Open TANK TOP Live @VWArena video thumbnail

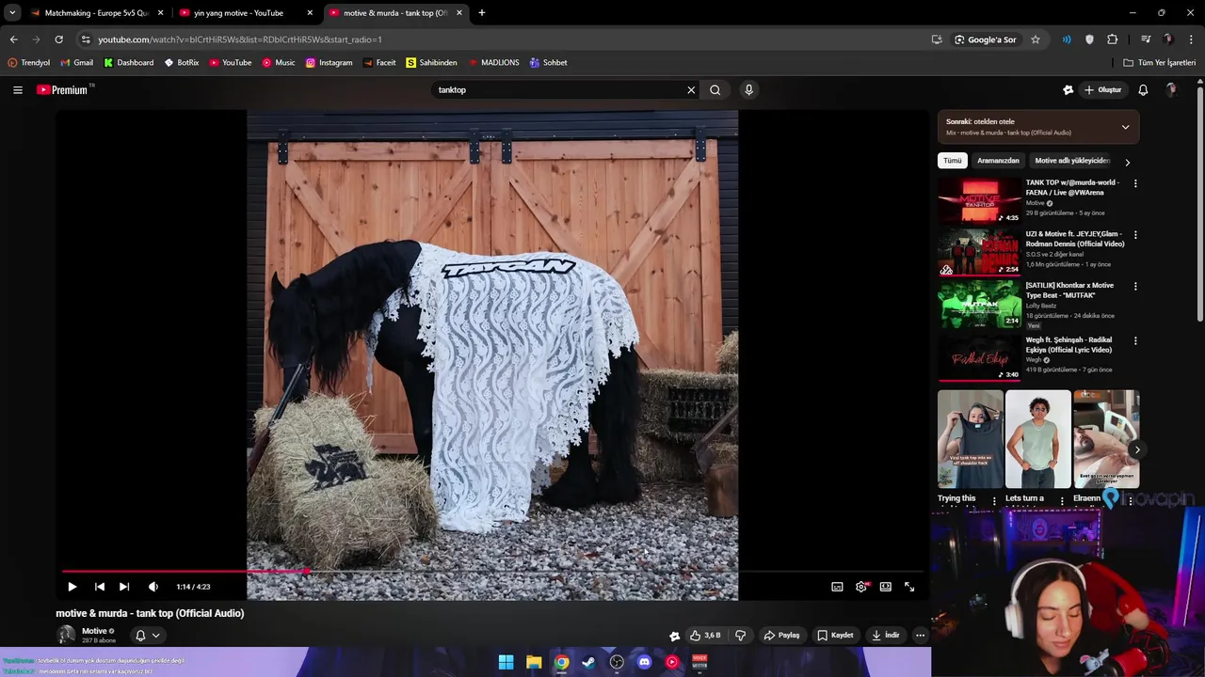pyautogui.click(x=979, y=199)
